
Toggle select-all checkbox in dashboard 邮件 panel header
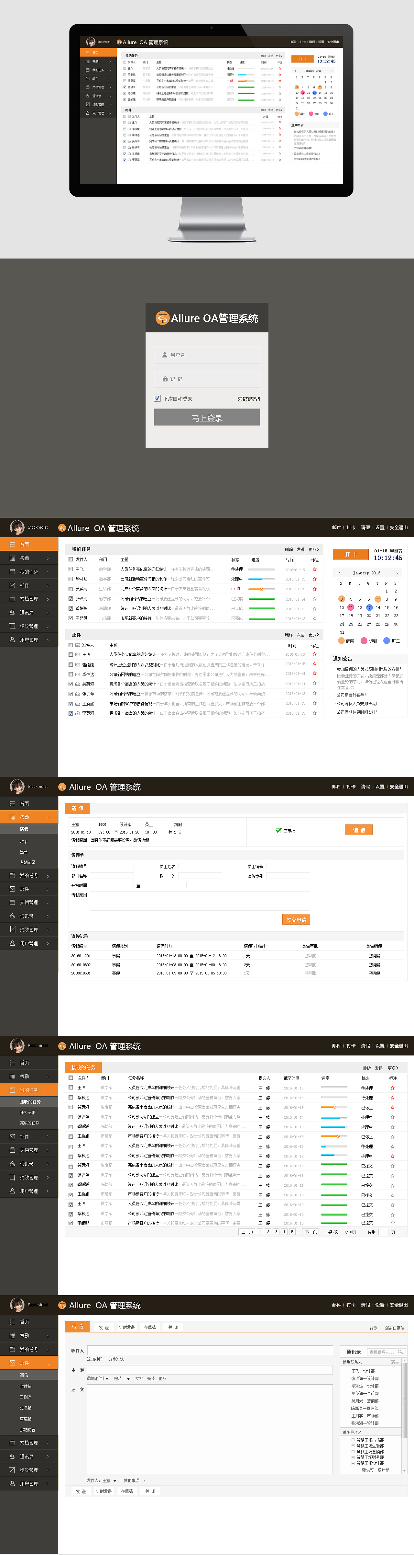pos(71,645)
